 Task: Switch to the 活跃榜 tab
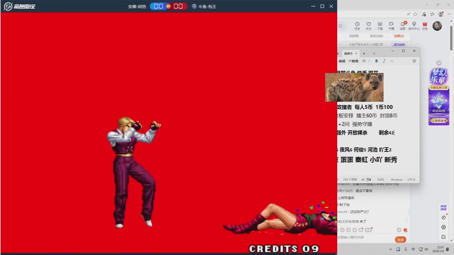tap(354, 36)
